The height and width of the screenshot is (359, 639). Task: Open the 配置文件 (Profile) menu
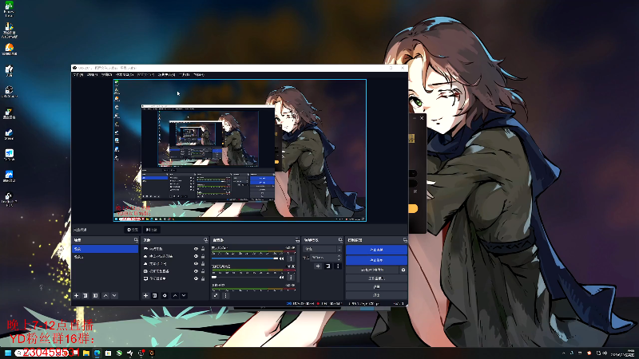tap(145, 75)
